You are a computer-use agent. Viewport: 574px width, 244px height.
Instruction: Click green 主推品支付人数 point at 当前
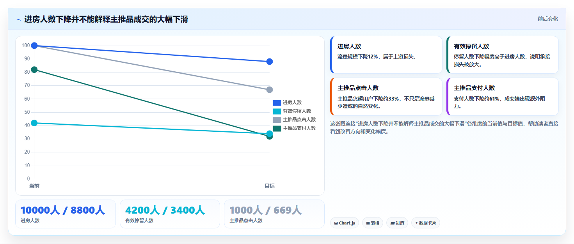(x=34, y=70)
